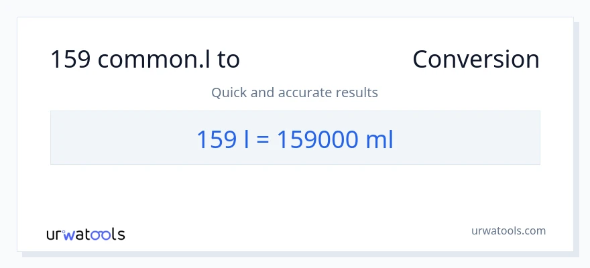Screen dimensions: 590x268
Task: Click the '159 common.l to' heading
Action: coord(145,60)
